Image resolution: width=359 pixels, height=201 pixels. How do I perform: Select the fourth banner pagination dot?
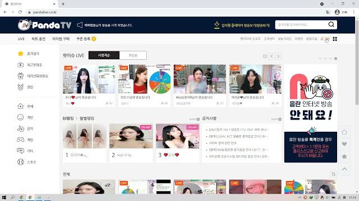[335, 59]
